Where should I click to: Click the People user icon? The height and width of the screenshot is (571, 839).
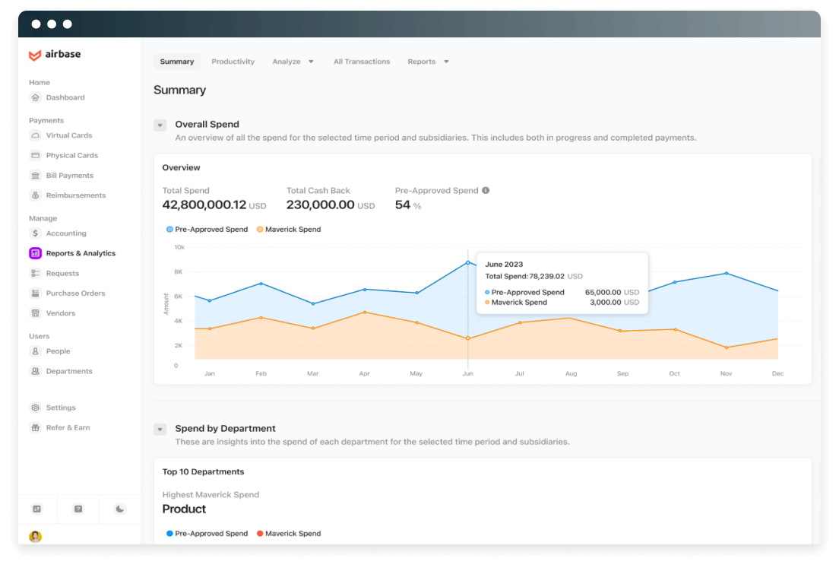(35, 351)
